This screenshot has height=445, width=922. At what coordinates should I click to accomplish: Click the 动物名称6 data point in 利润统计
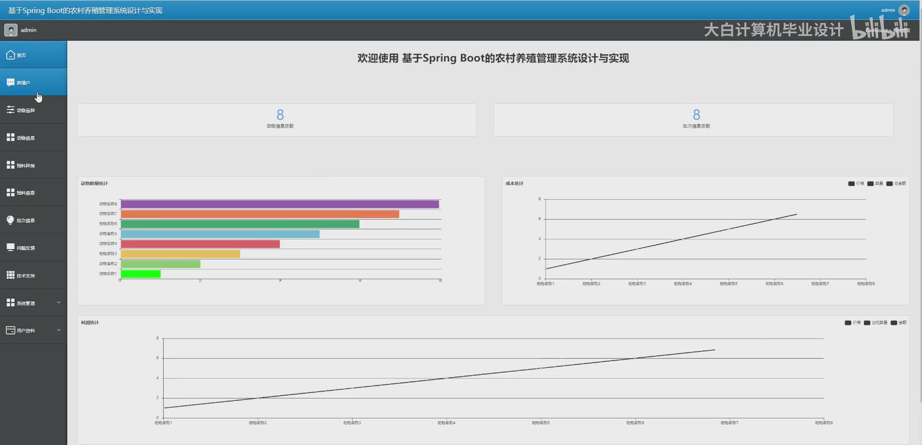(x=635, y=358)
